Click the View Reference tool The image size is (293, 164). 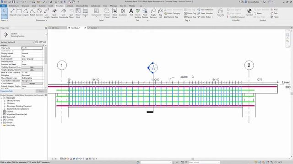pos(206,10)
